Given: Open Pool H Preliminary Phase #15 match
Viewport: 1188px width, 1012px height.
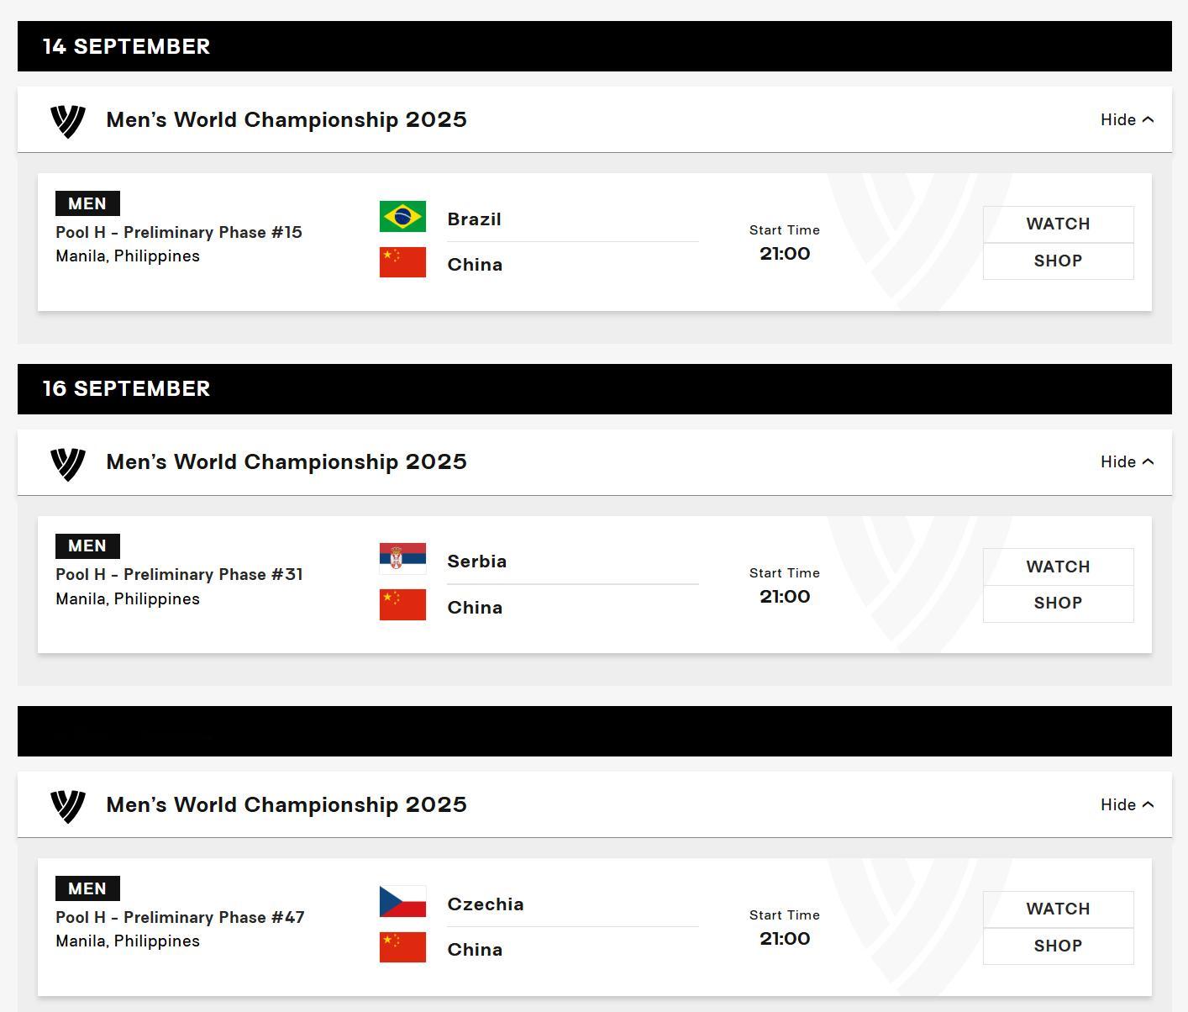Looking at the screenshot, I should (179, 233).
